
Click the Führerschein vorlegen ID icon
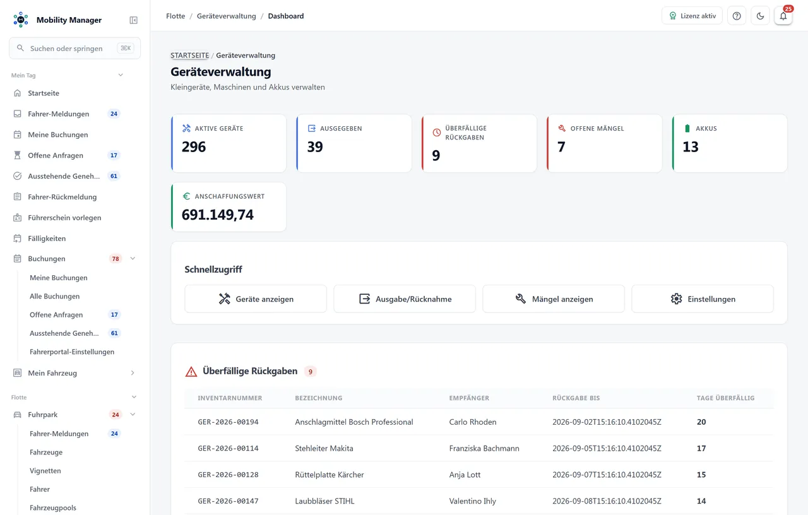(17, 218)
